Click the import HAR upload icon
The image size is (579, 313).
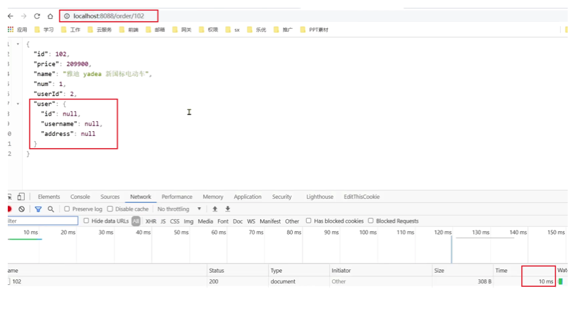214,209
